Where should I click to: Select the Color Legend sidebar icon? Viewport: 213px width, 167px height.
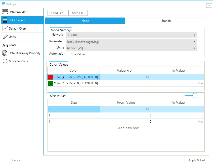(x=5, y=20)
